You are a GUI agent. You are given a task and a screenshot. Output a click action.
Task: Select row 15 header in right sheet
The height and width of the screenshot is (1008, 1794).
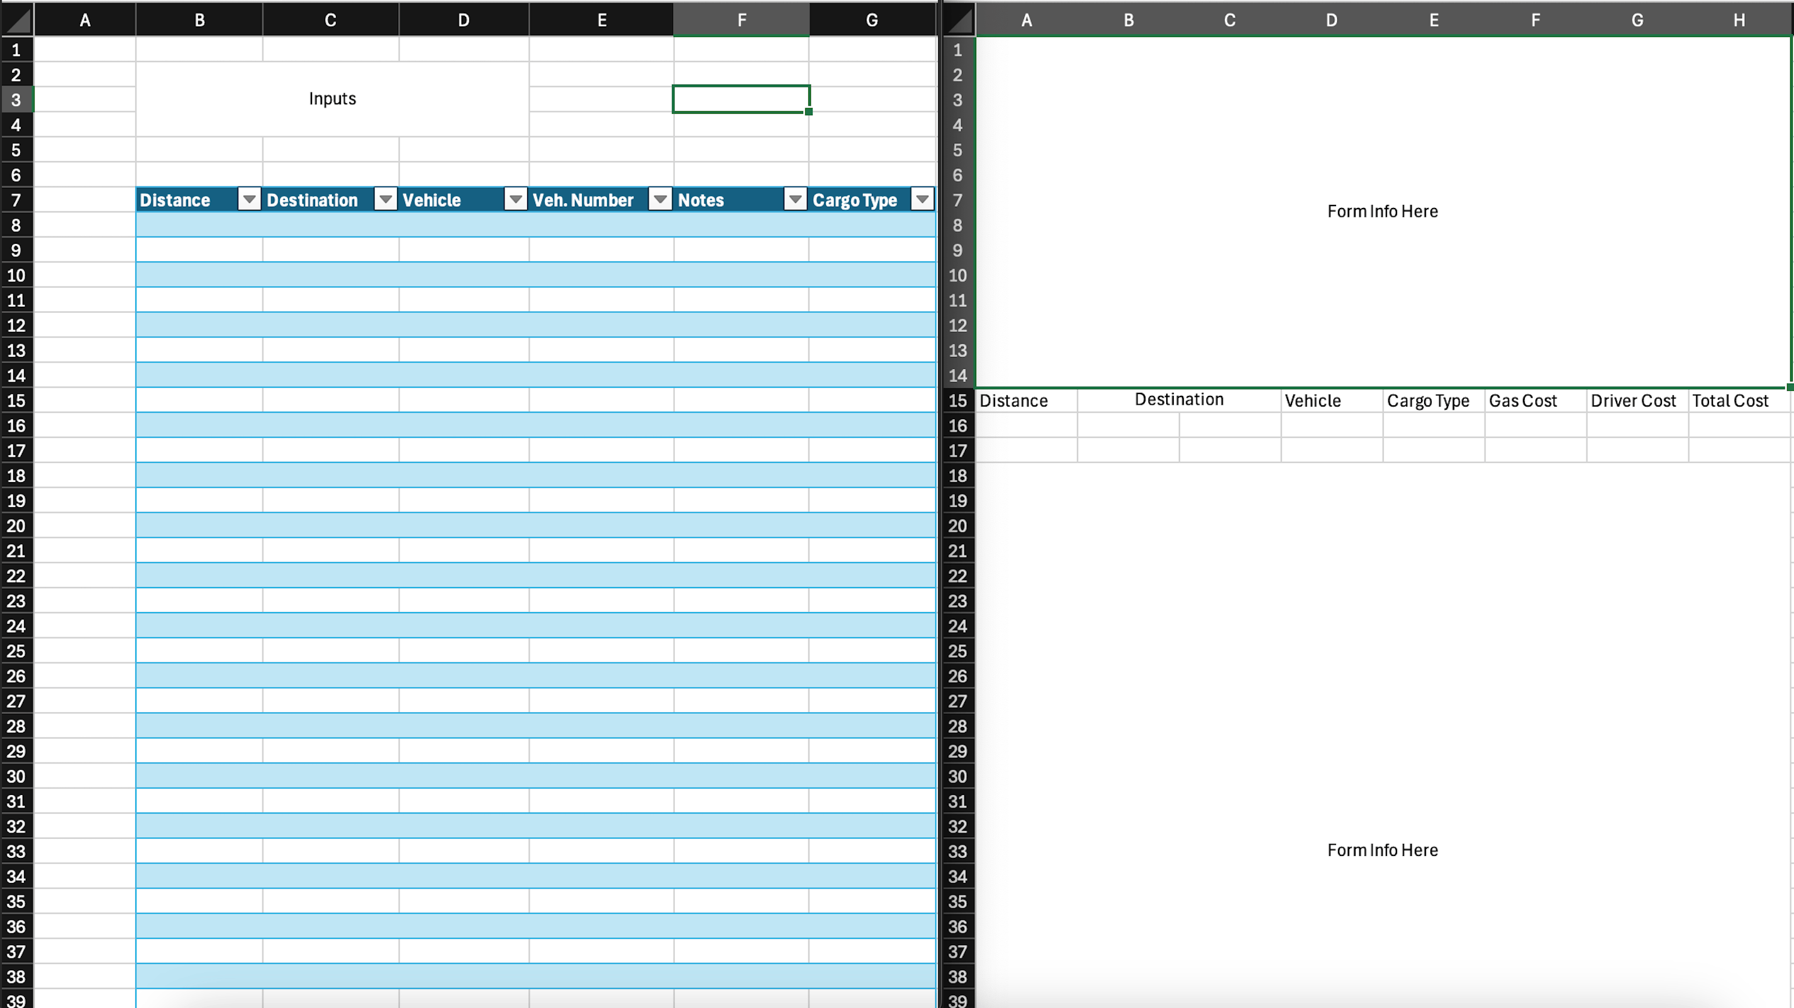pos(958,400)
